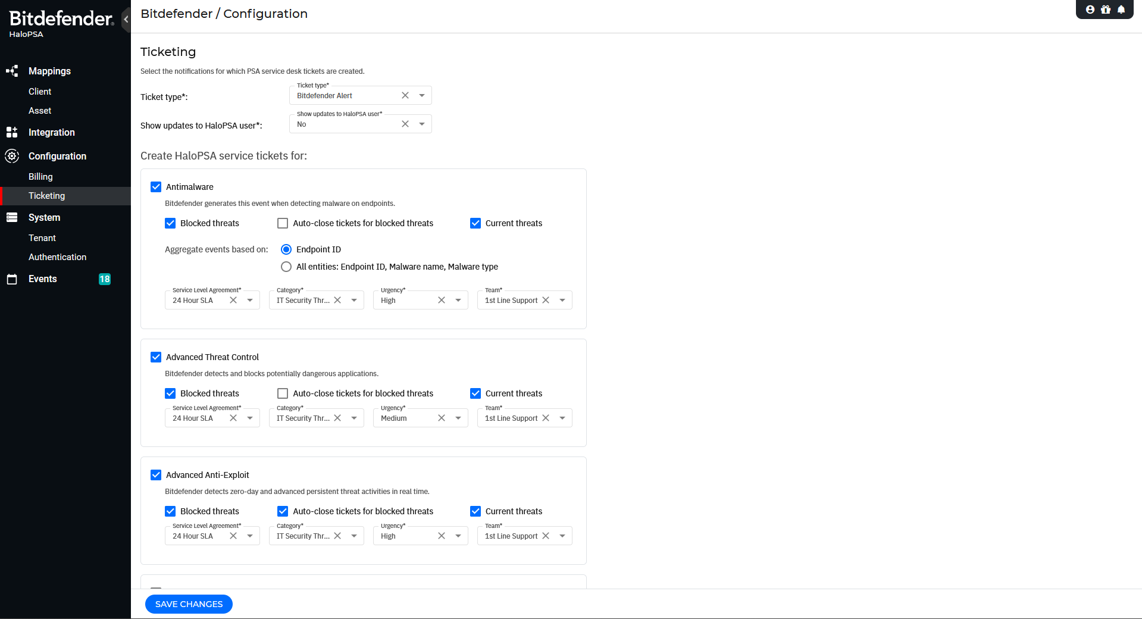Image resolution: width=1142 pixels, height=619 pixels.
Task: Expand Advanced Anti-Exploit Urgency dropdown
Action: 458,536
